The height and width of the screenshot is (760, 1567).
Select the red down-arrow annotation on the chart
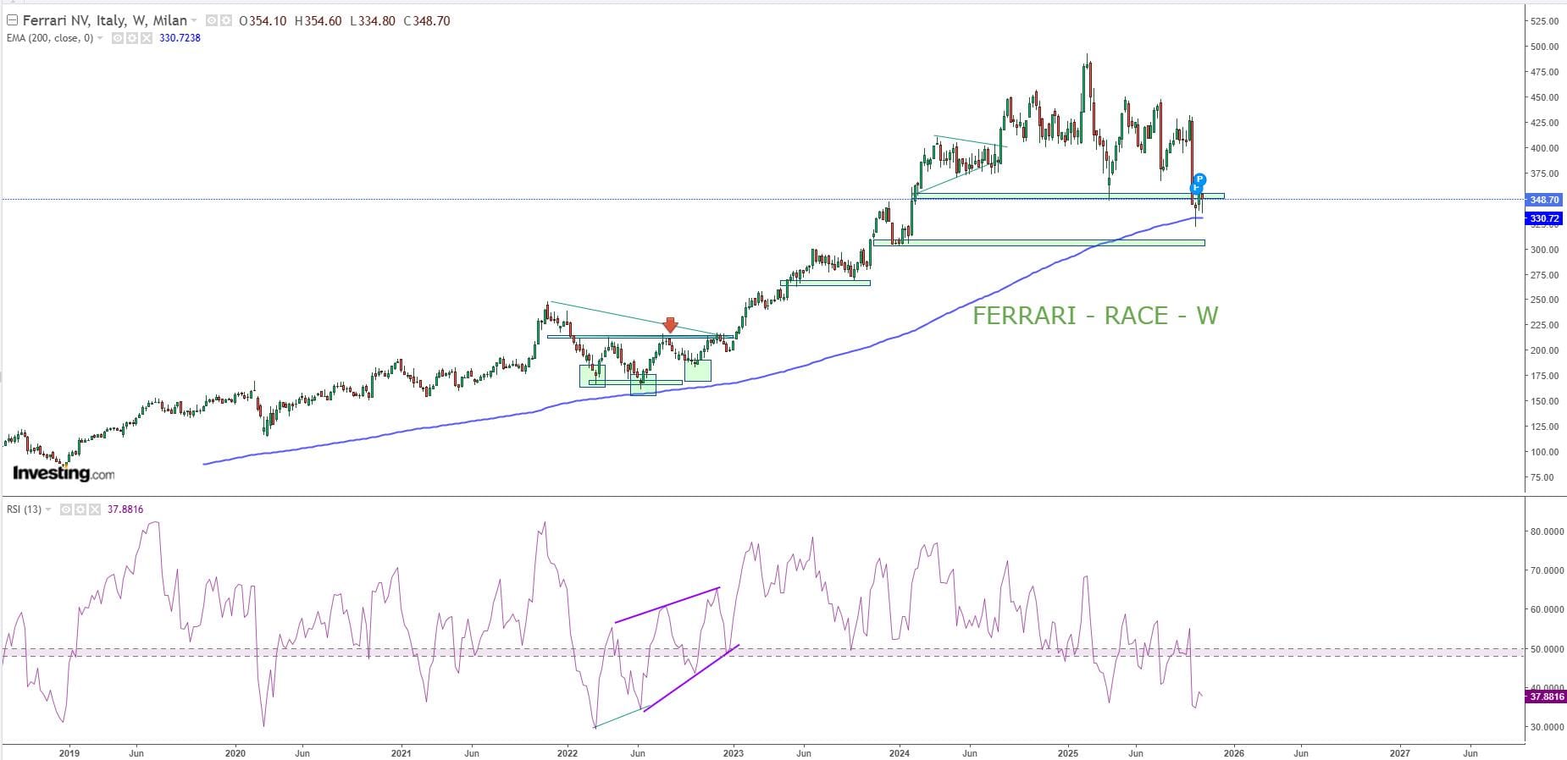(670, 325)
